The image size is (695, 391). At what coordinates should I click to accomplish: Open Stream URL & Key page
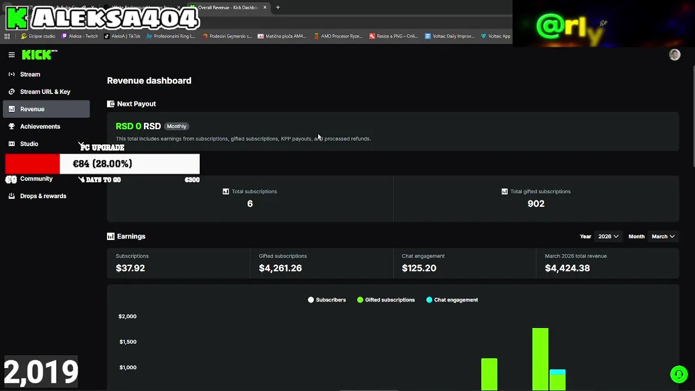(46, 92)
